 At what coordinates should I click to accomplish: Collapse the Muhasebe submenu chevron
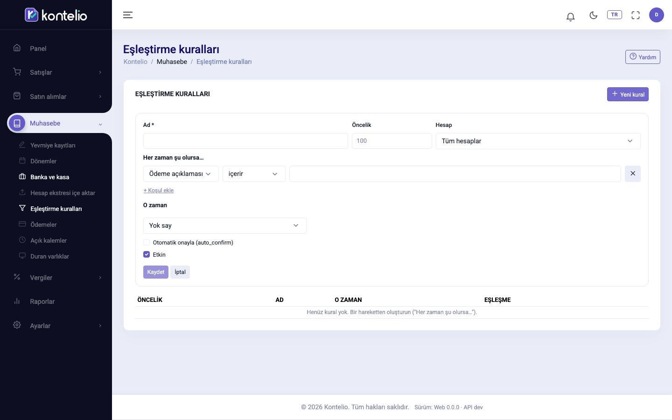(100, 124)
